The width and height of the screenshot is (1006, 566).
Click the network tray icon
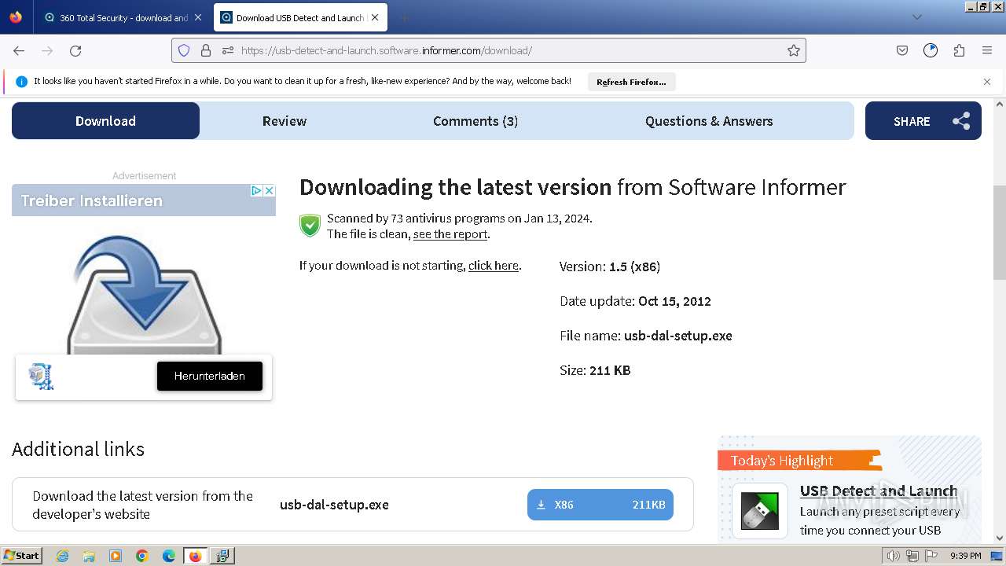click(912, 556)
